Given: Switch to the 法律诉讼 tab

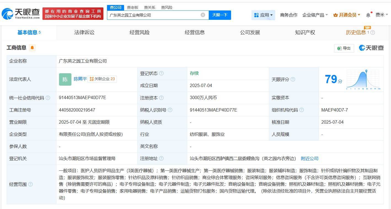Looking at the screenshot, I should (84, 32).
